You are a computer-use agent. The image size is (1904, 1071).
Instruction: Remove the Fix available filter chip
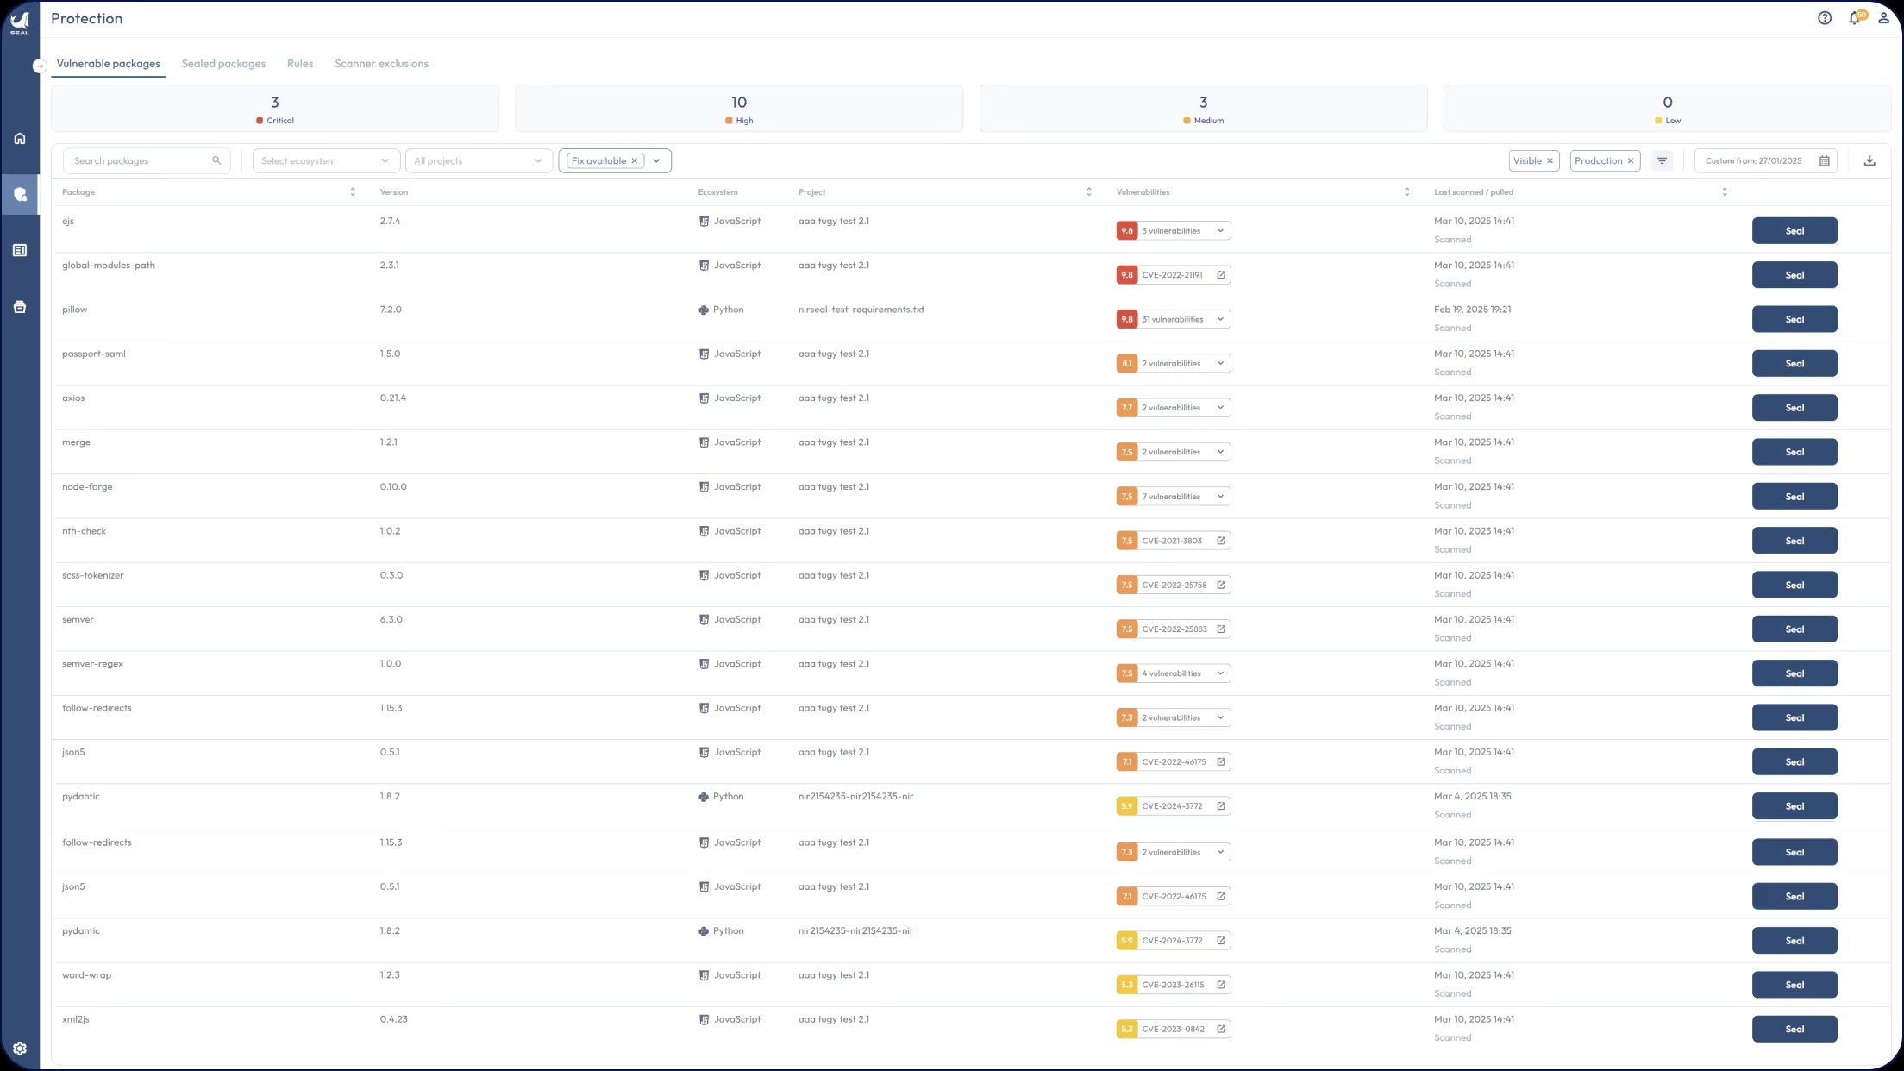pyautogui.click(x=635, y=161)
